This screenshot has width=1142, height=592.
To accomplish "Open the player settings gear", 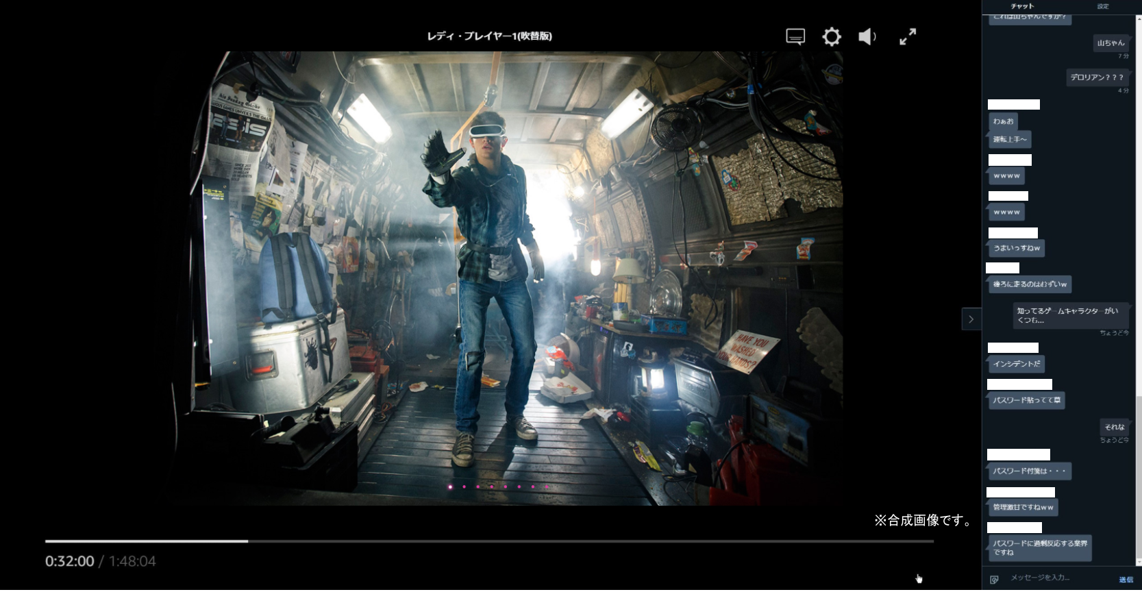I will coord(832,36).
